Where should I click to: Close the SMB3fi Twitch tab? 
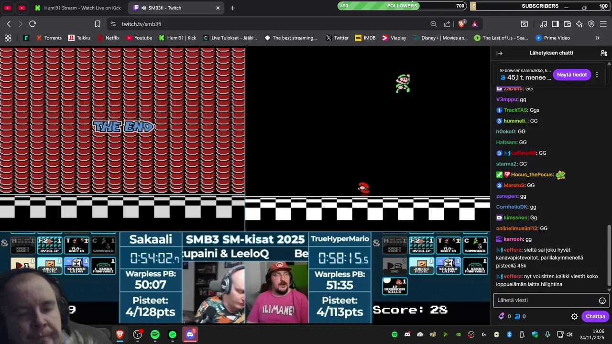coord(218,8)
